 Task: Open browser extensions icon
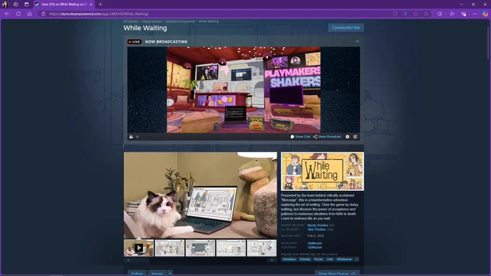[440, 14]
